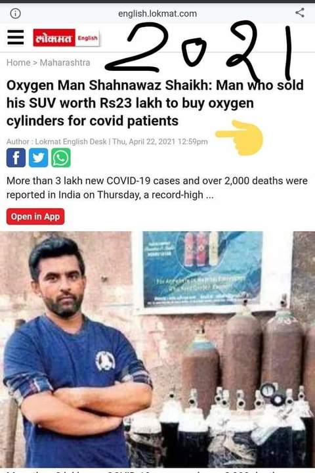The width and height of the screenshot is (315, 473).
Task: Click the Lokmat English Desk author name
Action: 71,141
